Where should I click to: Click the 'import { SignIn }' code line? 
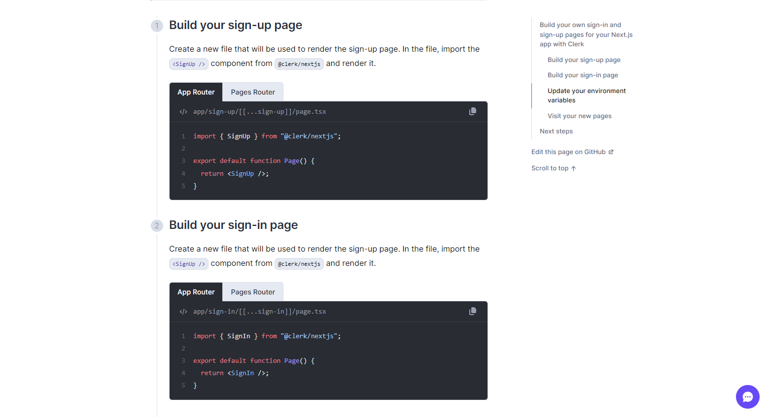coord(267,336)
